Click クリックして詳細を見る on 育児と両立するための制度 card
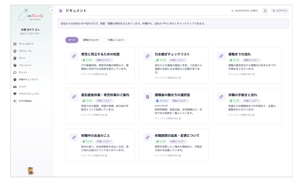The image size is (303, 187). click(x=94, y=74)
